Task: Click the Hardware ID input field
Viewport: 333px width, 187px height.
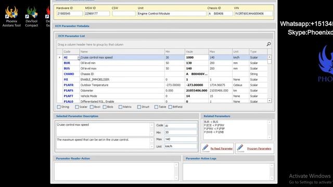Action: click(69, 14)
